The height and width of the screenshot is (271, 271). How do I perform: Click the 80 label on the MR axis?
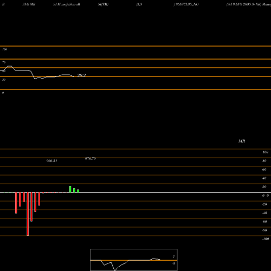tap(264, 161)
